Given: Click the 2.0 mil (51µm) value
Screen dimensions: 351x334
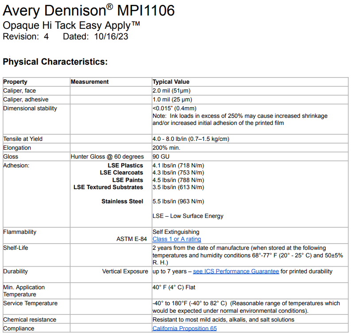Looking at the screenshot, I should tap(171, 91).
